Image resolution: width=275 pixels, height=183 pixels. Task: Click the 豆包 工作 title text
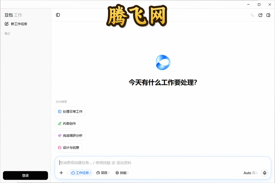13,15
